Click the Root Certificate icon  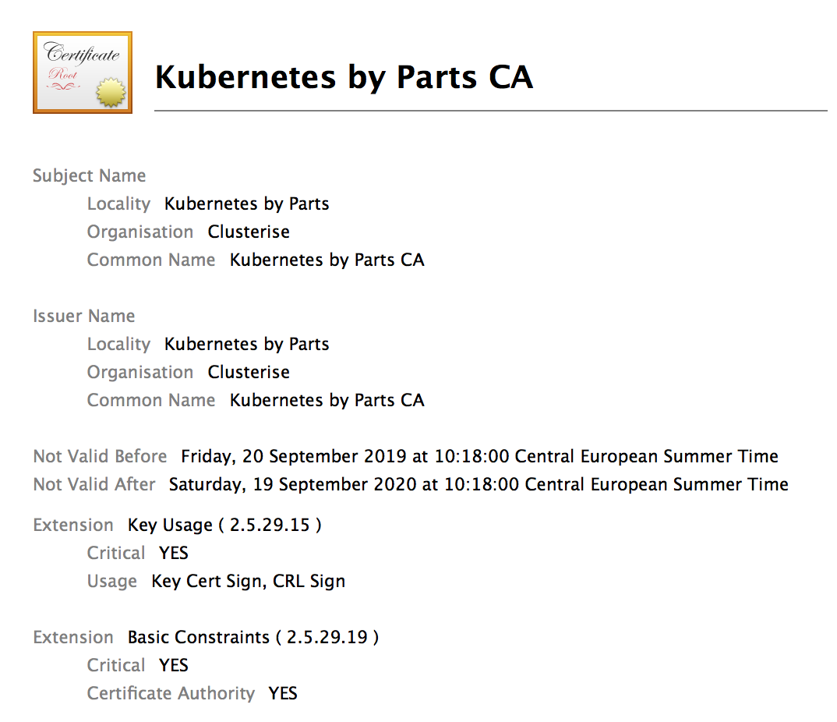coord(82,73)
